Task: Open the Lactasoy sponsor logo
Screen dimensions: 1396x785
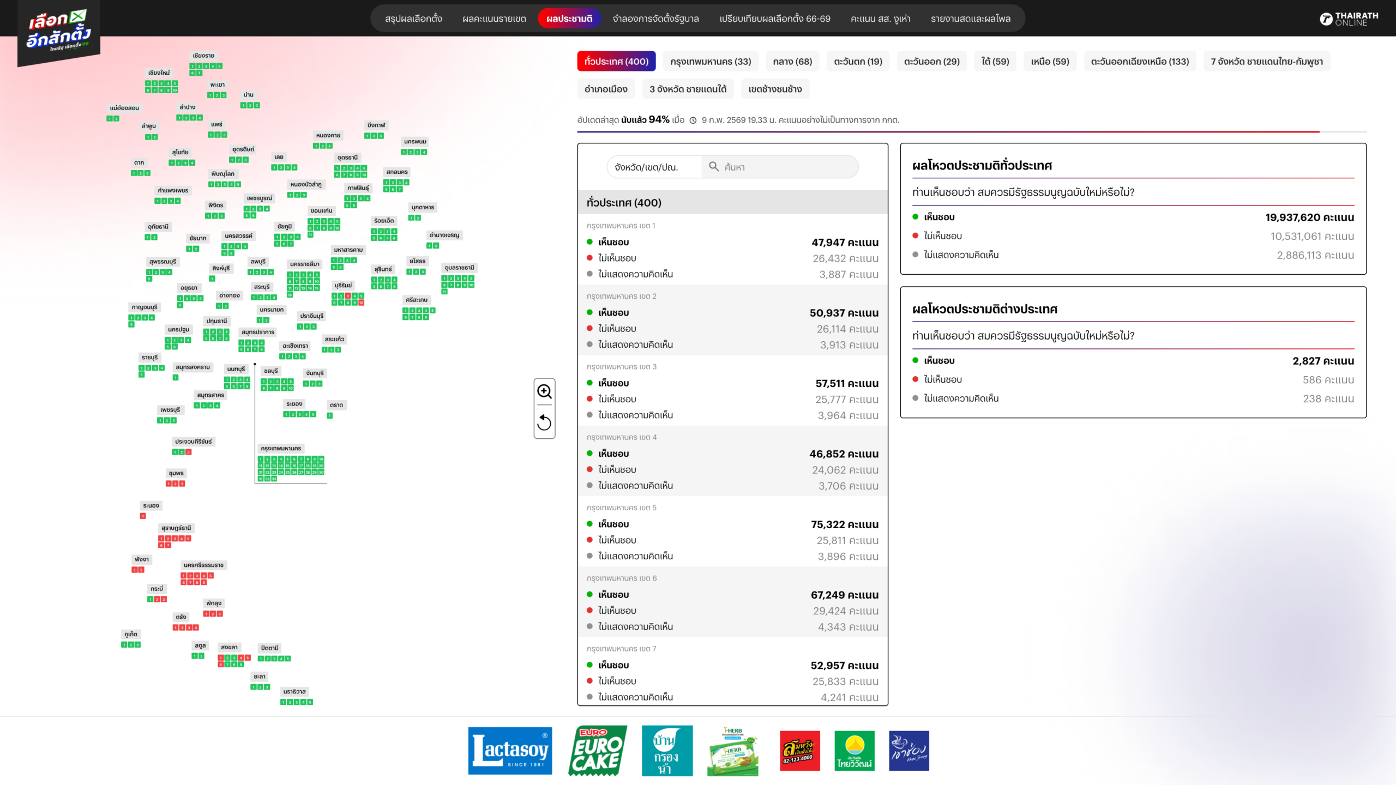Action: 510,751
